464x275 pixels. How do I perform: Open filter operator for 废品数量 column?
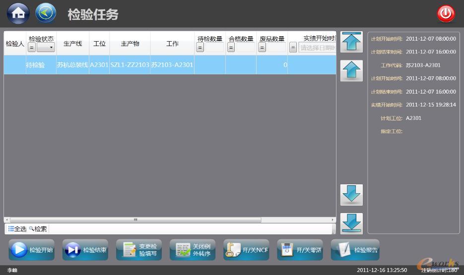click(262, 48)
